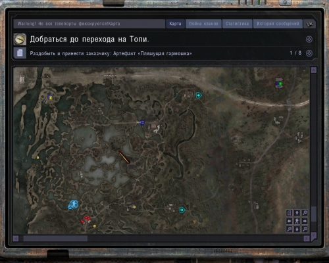Toggle map target for the Топи transition task
Image resolution: width=329 pixels, height=263 pixels.
(x=309, y=39)
